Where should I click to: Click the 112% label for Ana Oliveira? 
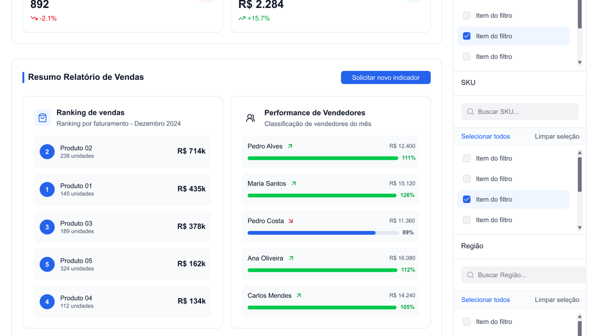[x=408, y=270]
